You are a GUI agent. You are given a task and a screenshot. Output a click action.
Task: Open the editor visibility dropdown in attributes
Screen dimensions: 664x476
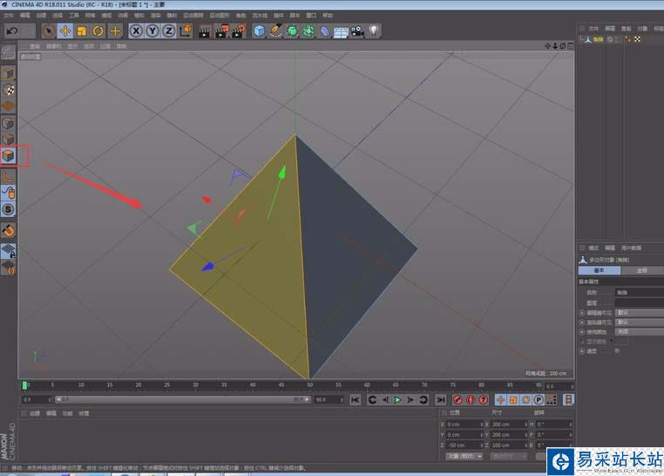640,312
